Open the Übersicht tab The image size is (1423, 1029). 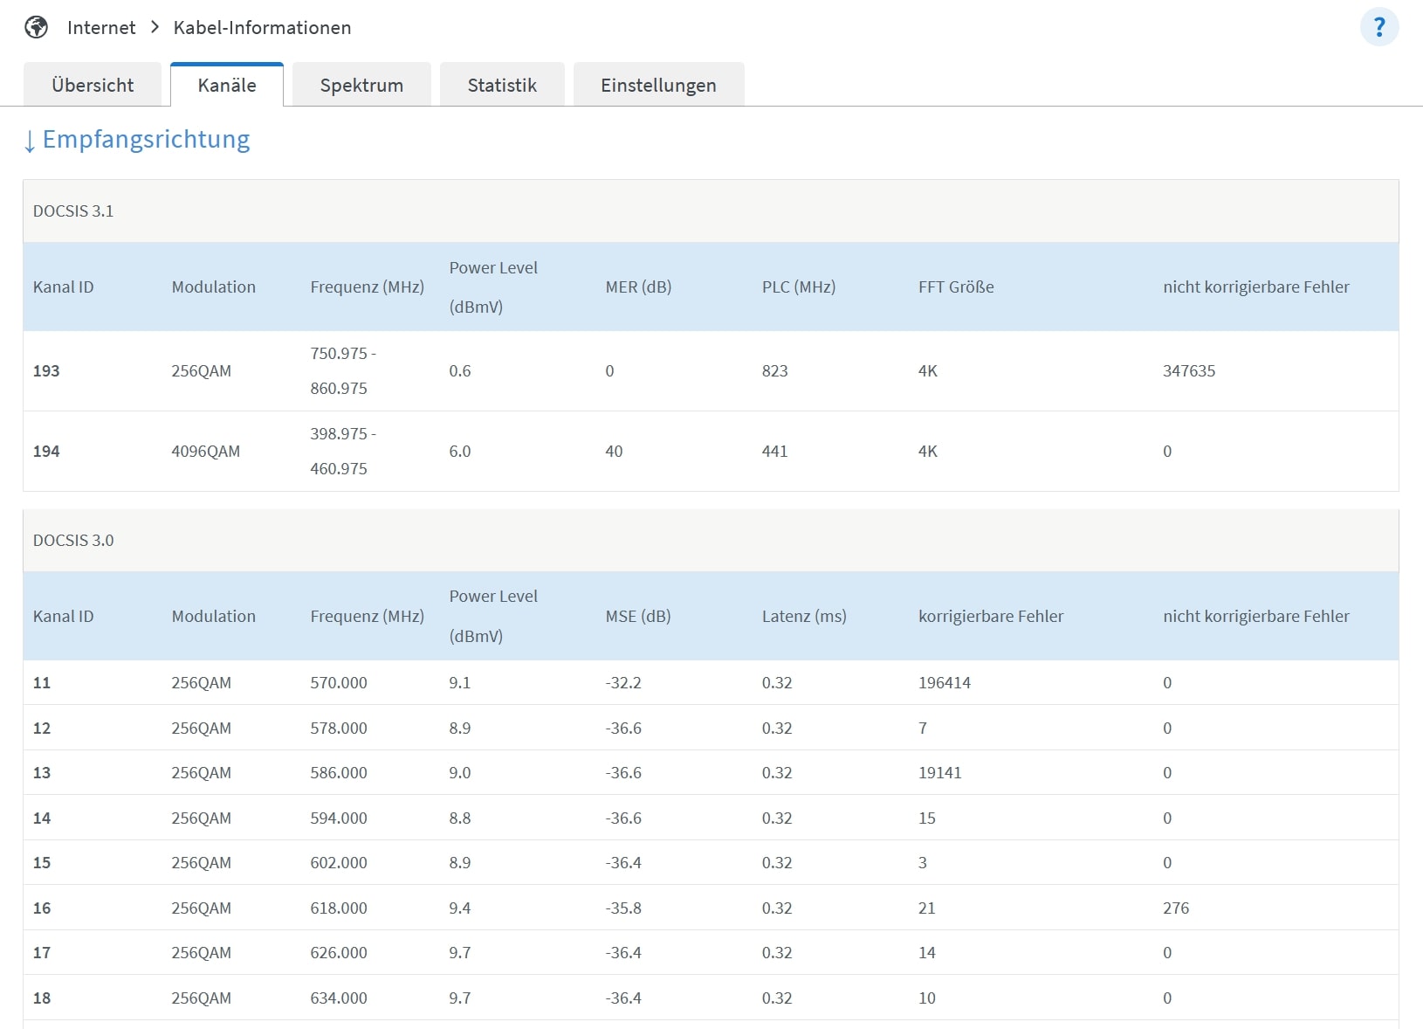point(93,85)
